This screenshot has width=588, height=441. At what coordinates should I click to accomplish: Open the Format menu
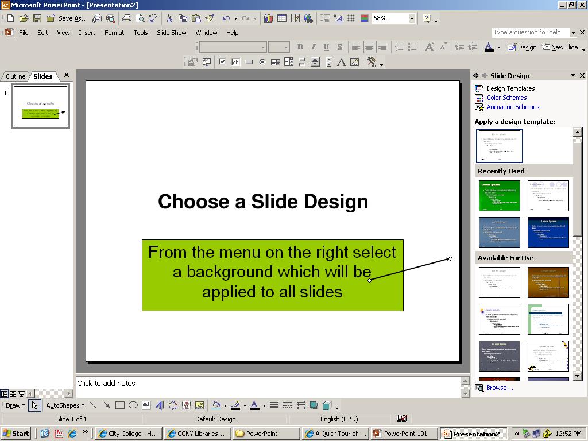(x=114, y=33)
